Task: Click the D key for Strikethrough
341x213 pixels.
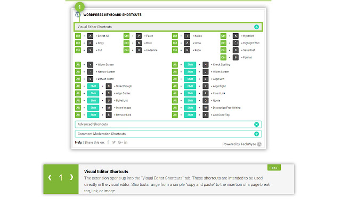Action: pyautogui.click(x=109, y=86)
